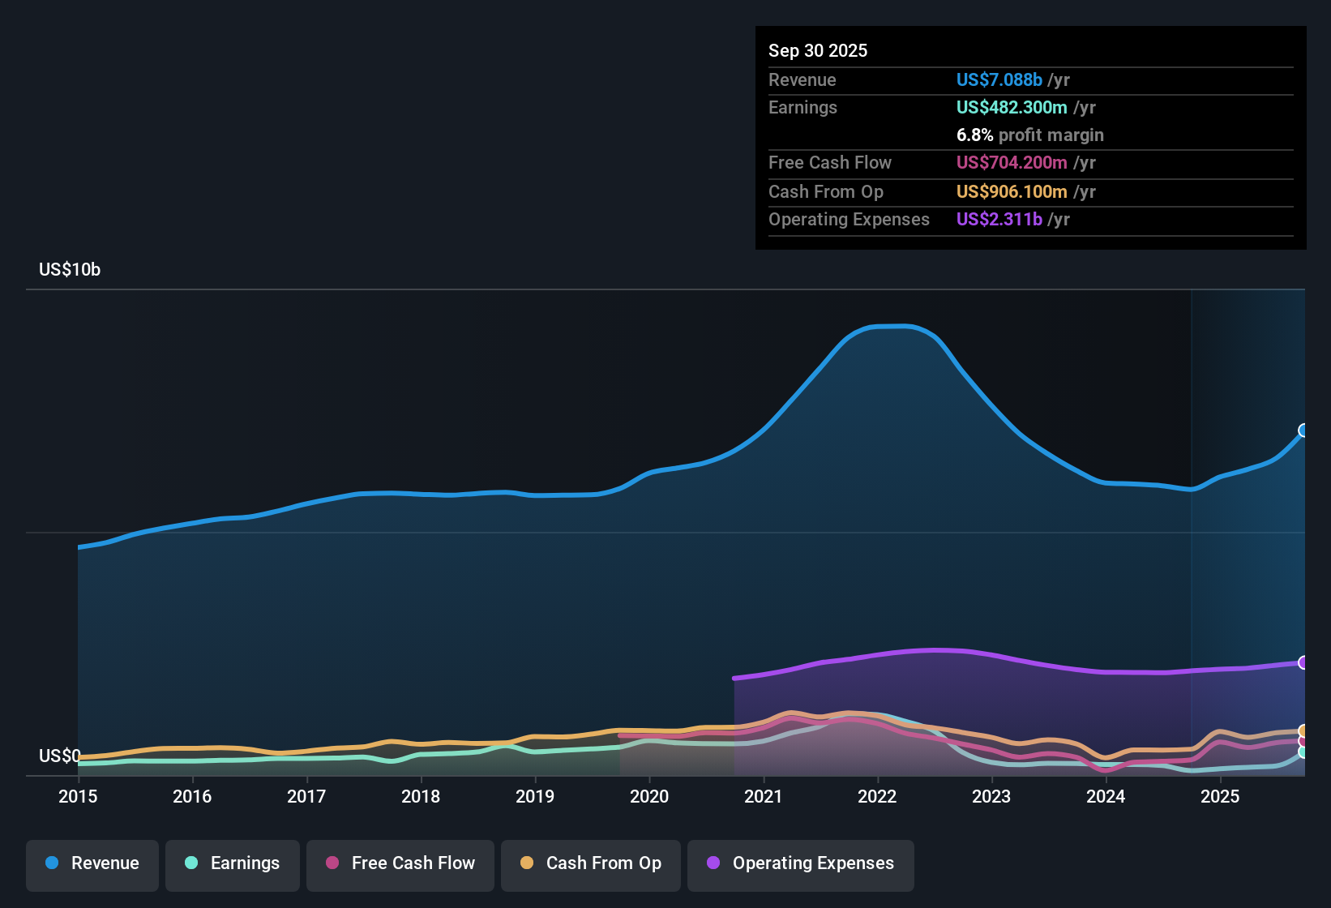The image size is (1331, 908).
Task: Toggle the Earnings series legend button
Action: click(233, 865)
